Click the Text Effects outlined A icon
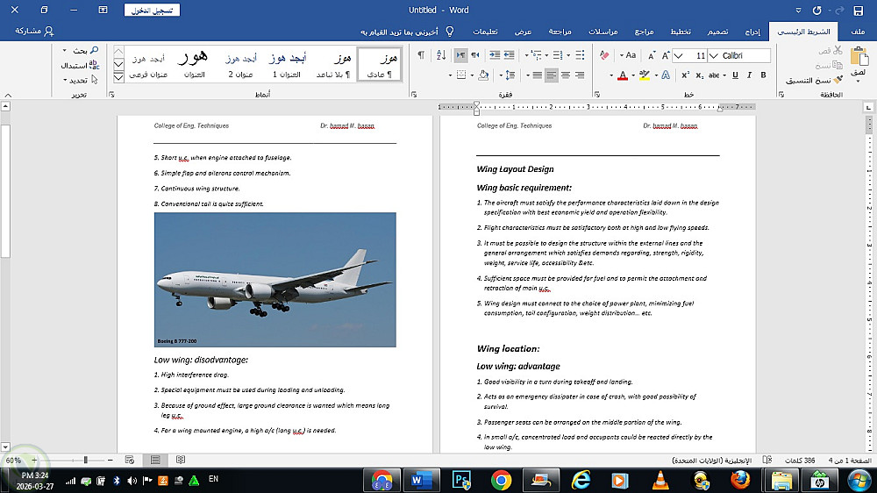This screenshot has width=877, height=493. coord(666,75)
